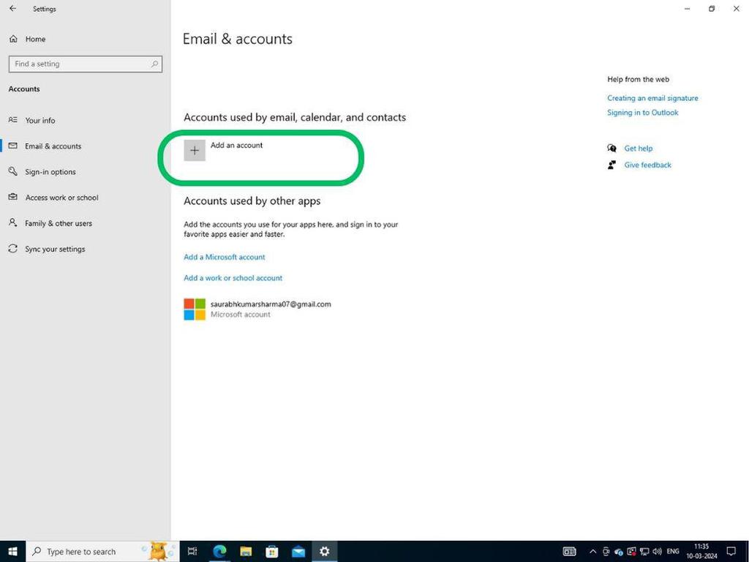
Task: Open the clock showing 11:35
Action: point(701,552)
